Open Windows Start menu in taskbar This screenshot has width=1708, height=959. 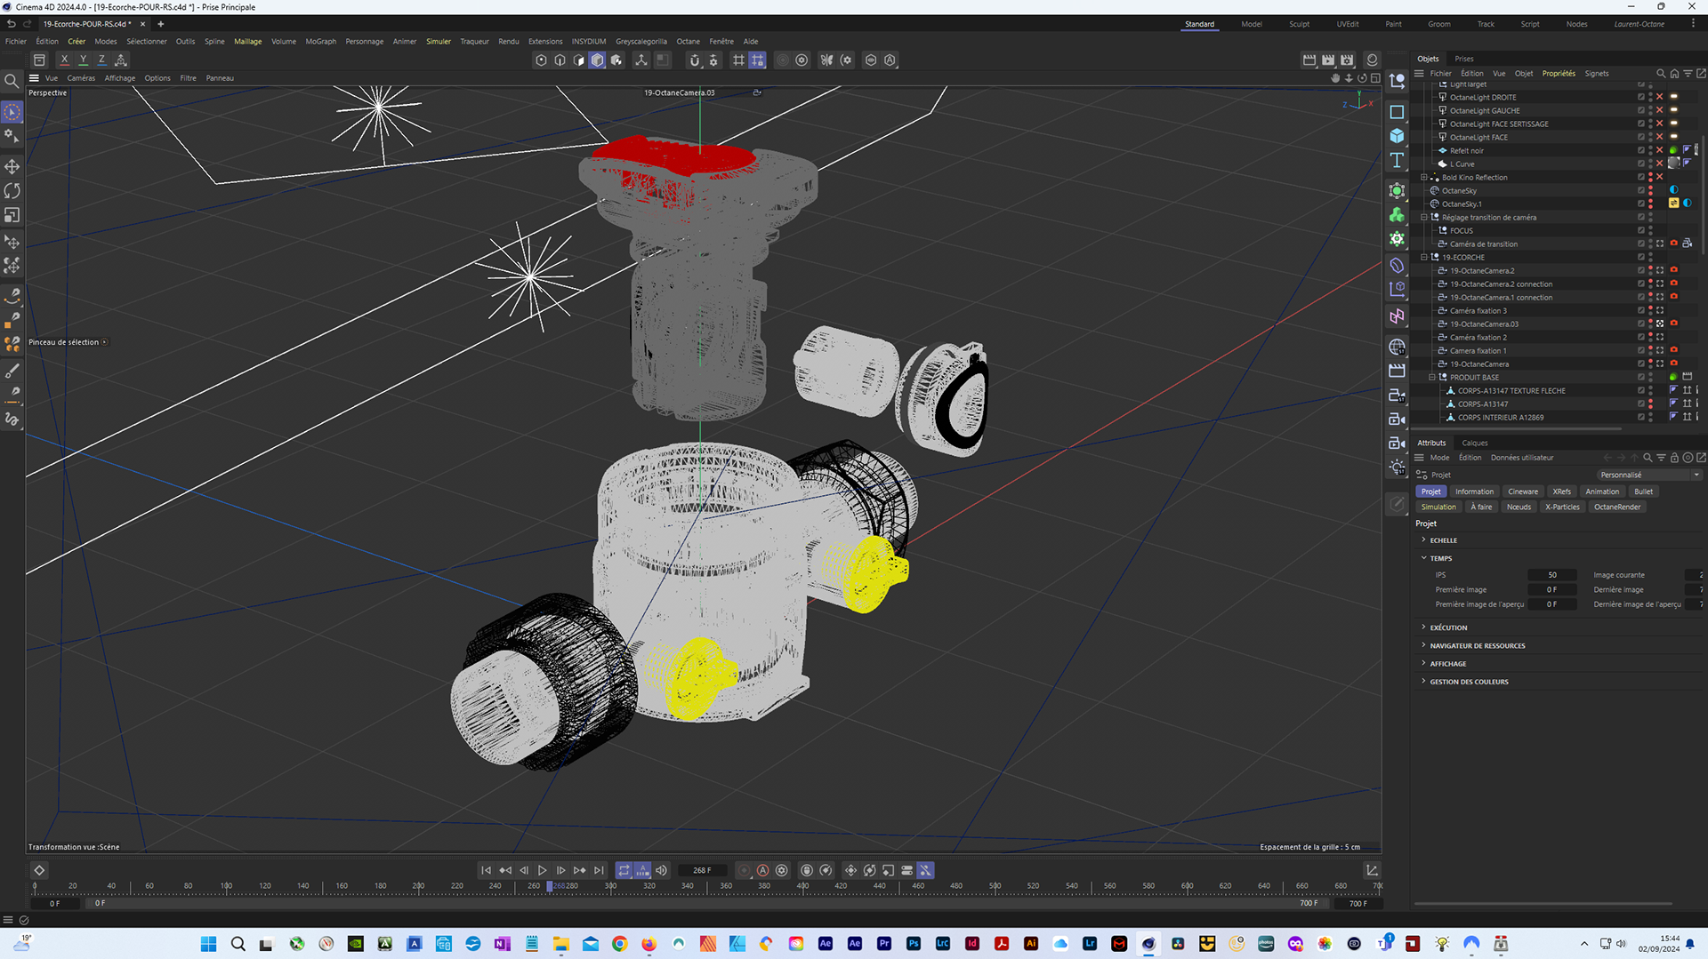[208, 944]
